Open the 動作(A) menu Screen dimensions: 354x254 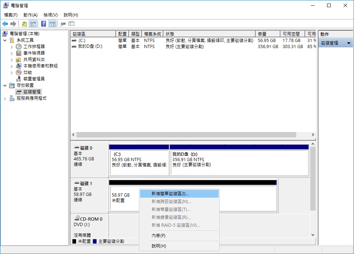pos(31,15)
